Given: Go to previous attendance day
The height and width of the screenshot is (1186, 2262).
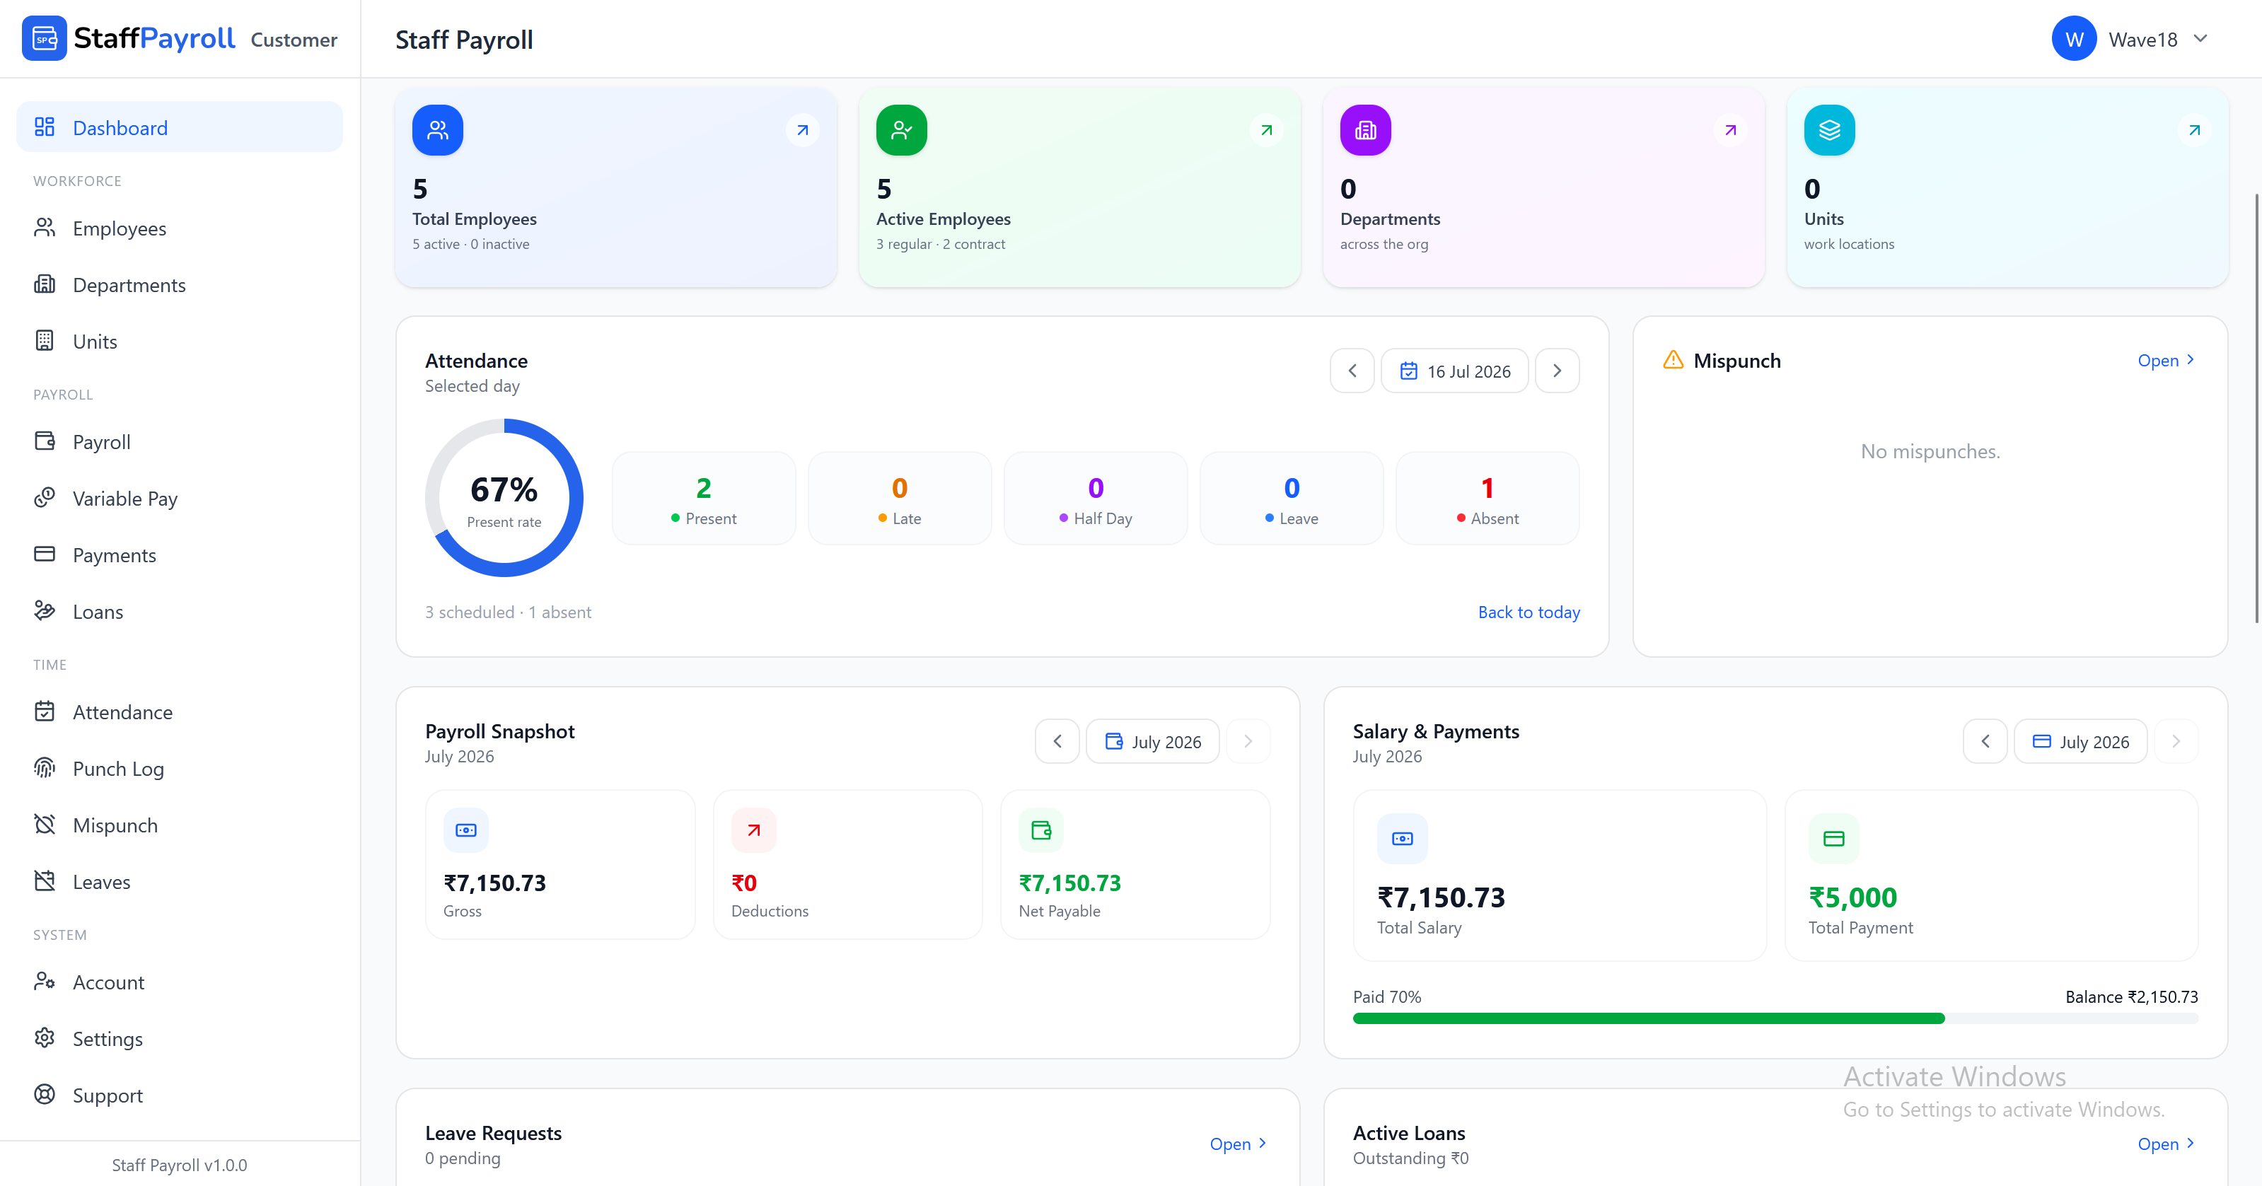Looking at the screenshot, I should point(1352,371).
